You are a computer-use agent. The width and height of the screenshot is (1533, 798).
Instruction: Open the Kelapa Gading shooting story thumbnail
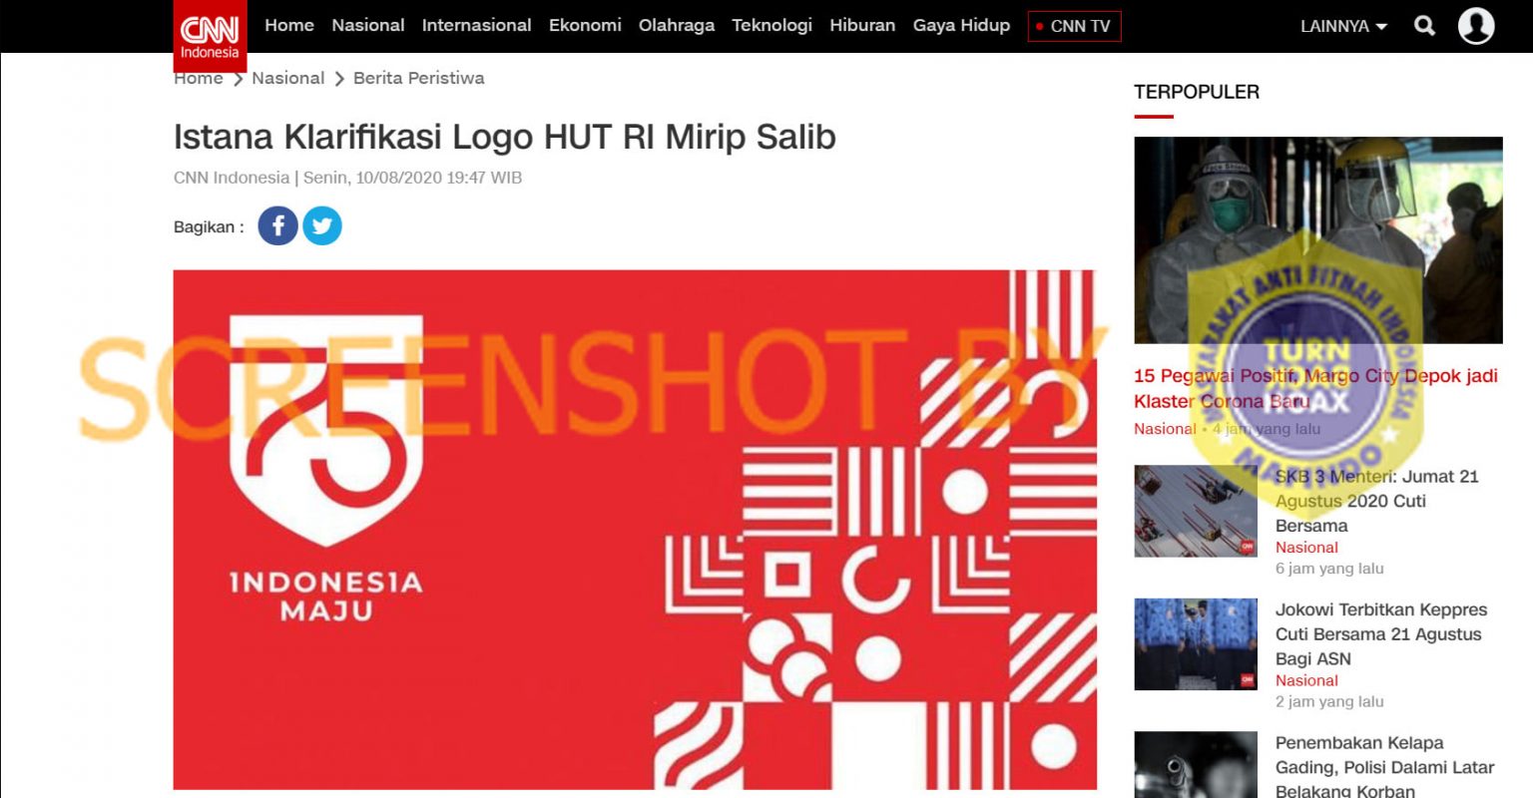point(1196,765)
